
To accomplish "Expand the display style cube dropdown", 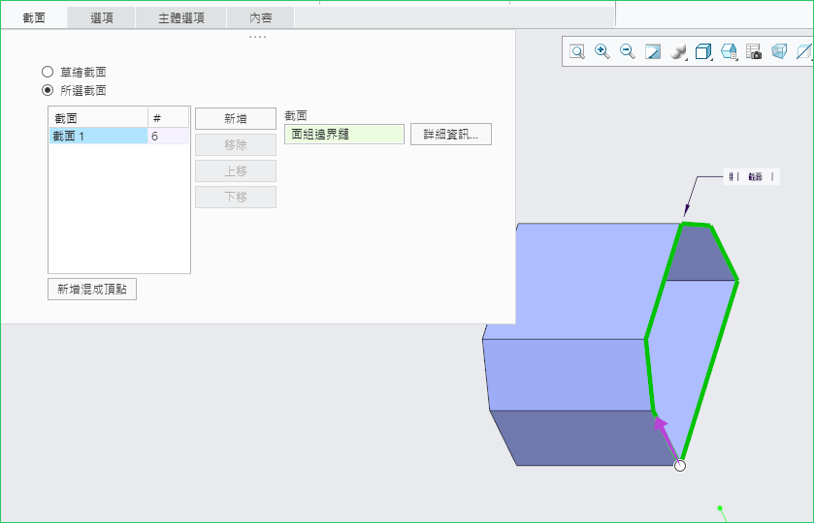I will pyautogui.click(x=704, y=52).
